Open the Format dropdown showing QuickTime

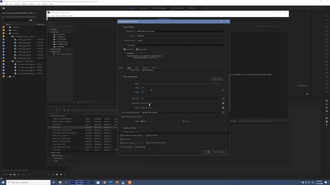pyautogui.click(x=180, y=36)
